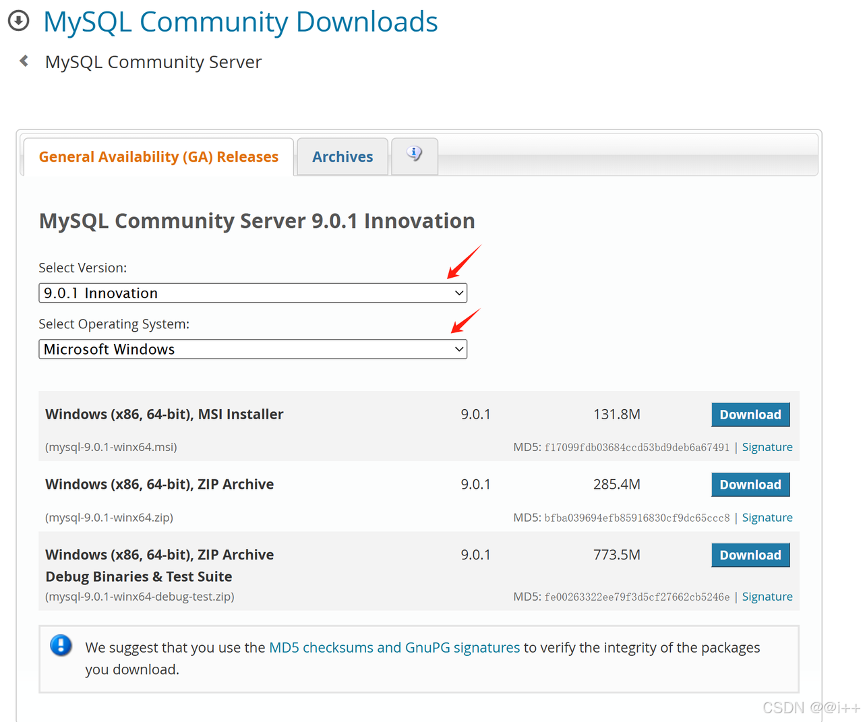Screen dimensions: 863x722
Task: Click the 131.8M file size
Action: (617, 414)
